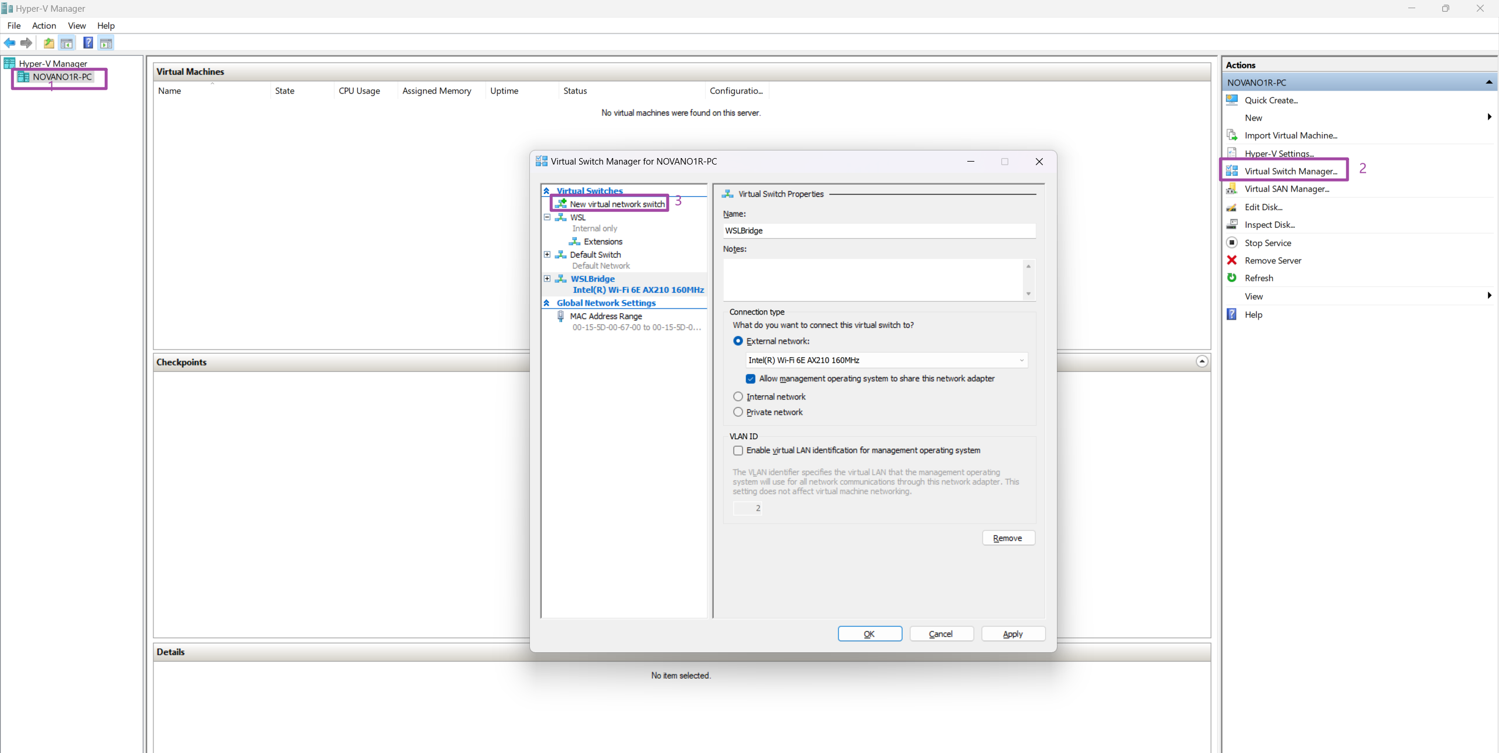Collapse the WSL switch tree node
1499x753 pixels.
(547, 217)
